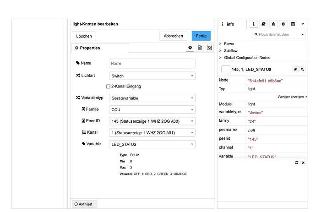Open the debug bug sidebar icon
This screenshot has width=316, height=212.
(273, 24)
